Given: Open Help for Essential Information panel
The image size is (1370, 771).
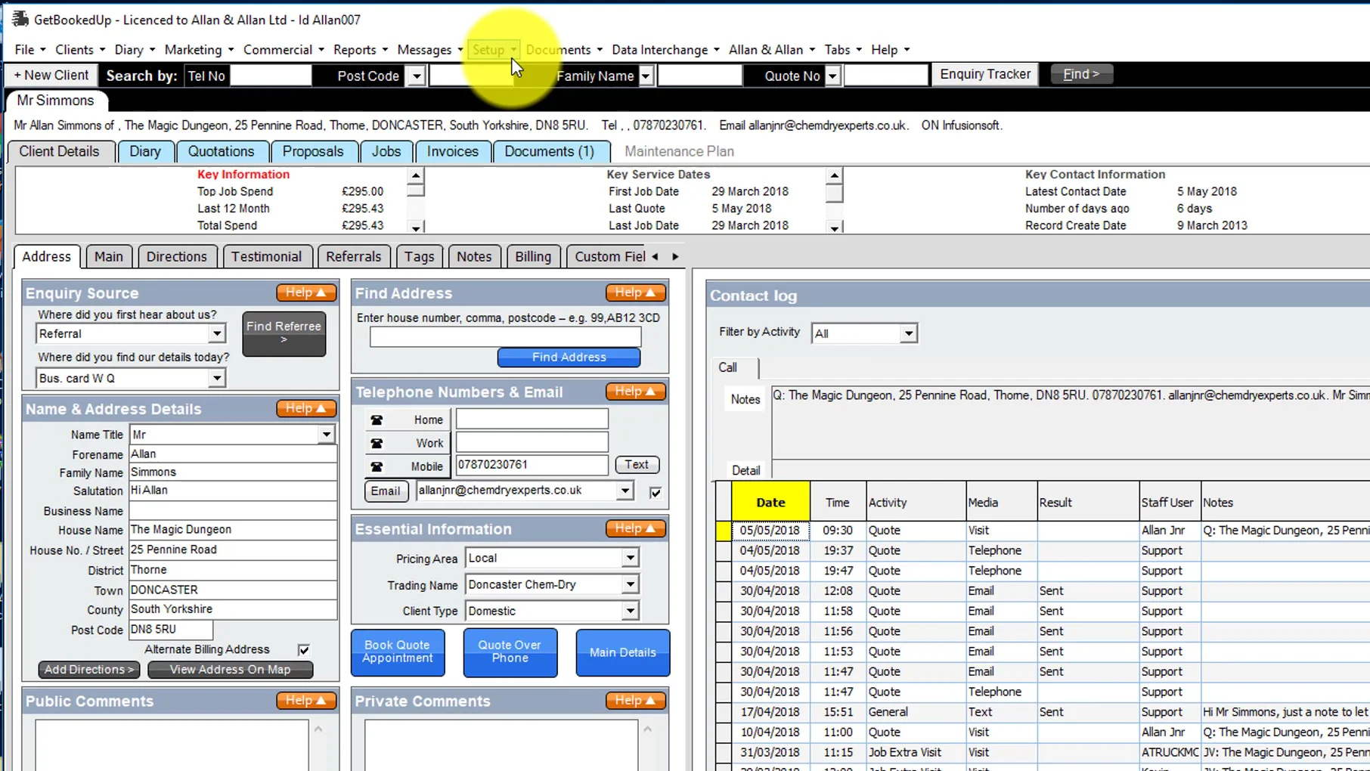Looking at the screenshot, I should coord(636,528).
